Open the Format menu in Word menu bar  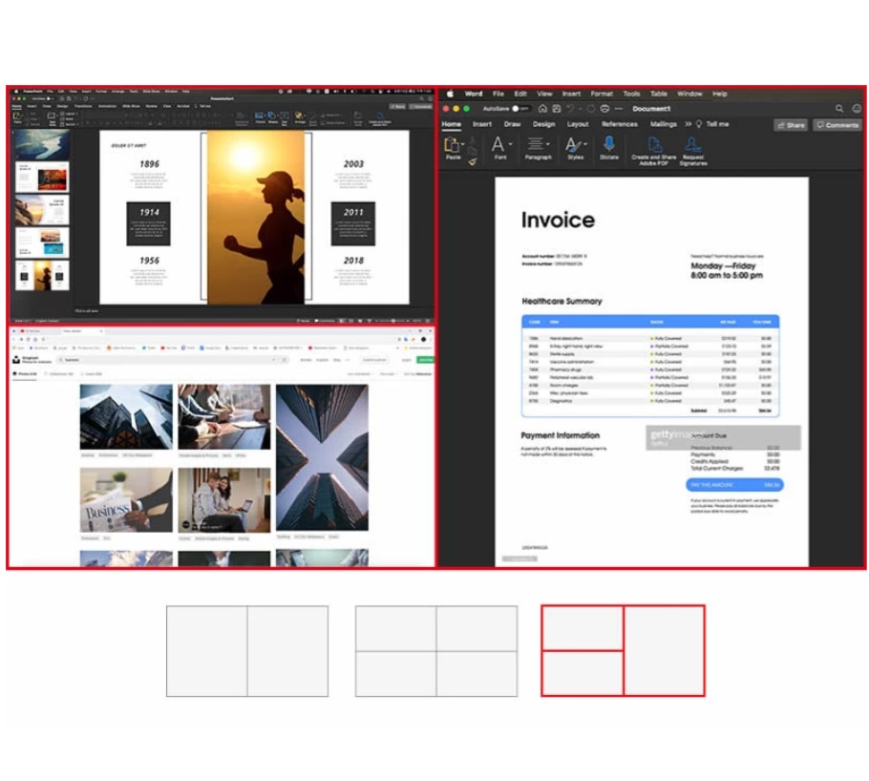[602, 94]
